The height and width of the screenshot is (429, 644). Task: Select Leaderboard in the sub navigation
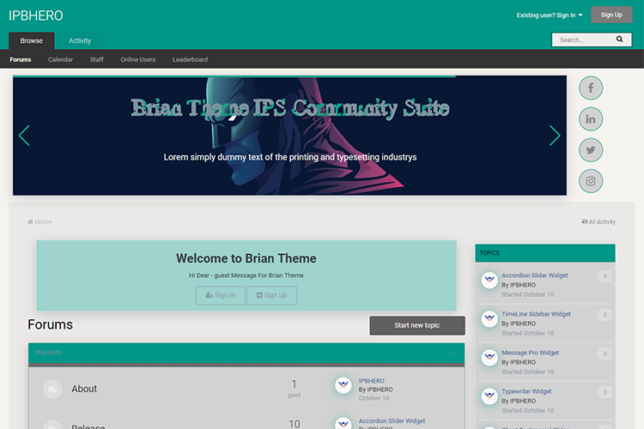click(190, 59)
